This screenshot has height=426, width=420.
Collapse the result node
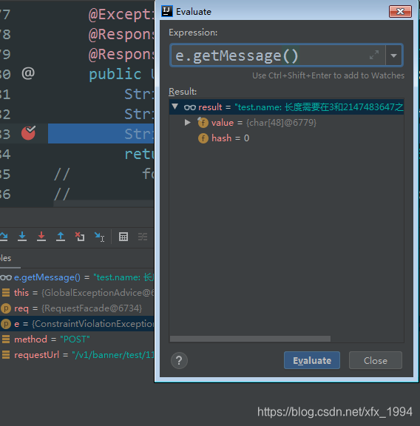175,106
